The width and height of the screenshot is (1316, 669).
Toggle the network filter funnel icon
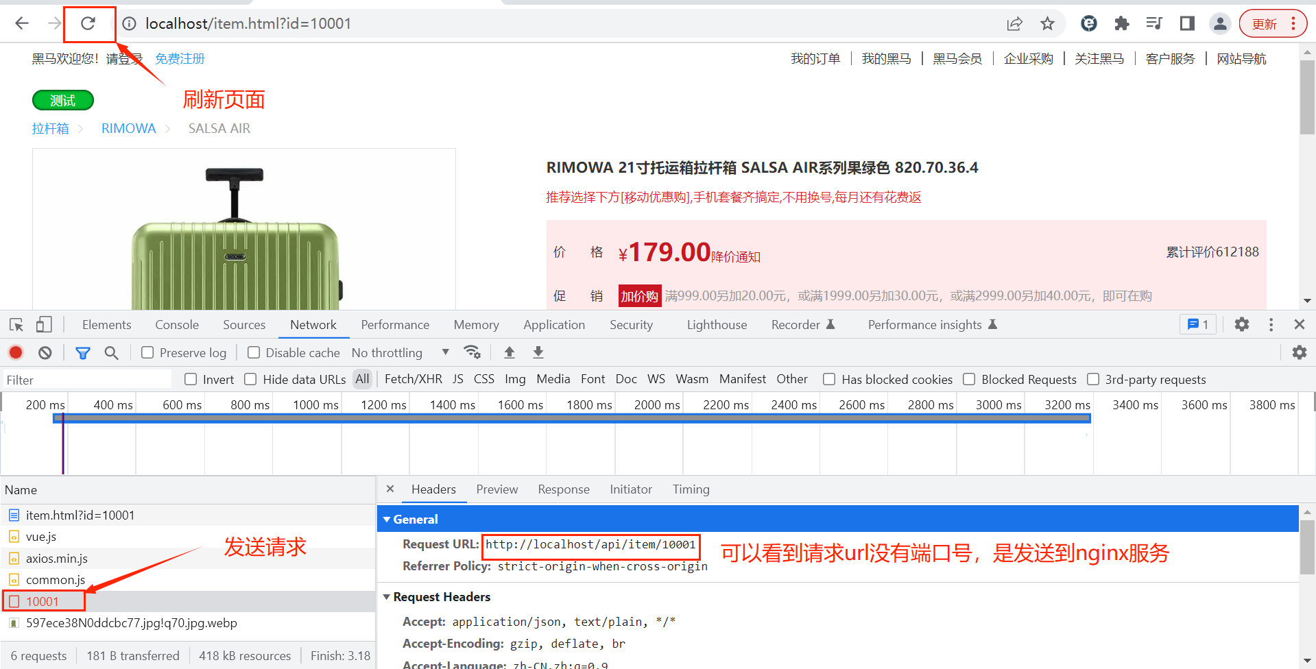coord(83,352)
